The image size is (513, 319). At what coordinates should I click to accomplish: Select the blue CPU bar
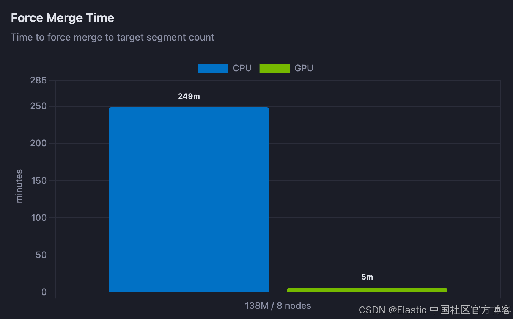point(189,200)
